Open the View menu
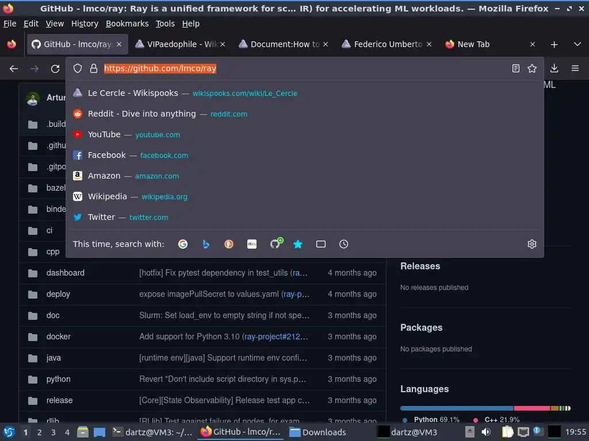Image resolution: width=589 pixels, height=441 pixels. tap(55, 24)
